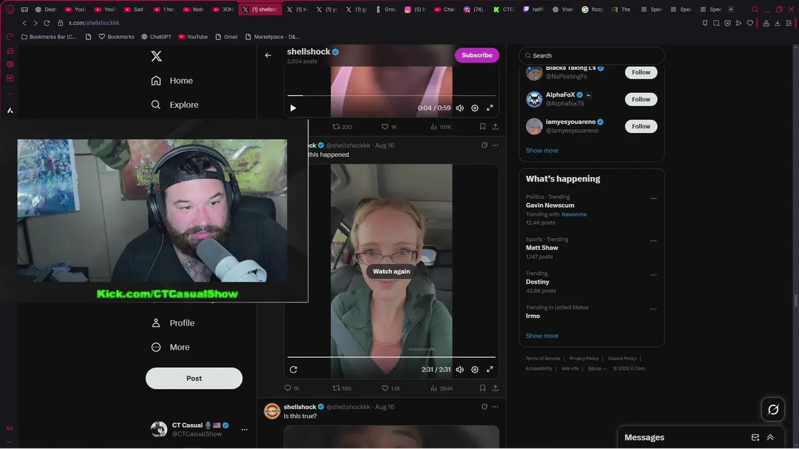Open the Newsome trending link
The height and width of the screenshot is (449, 799).
pos(574,214)
